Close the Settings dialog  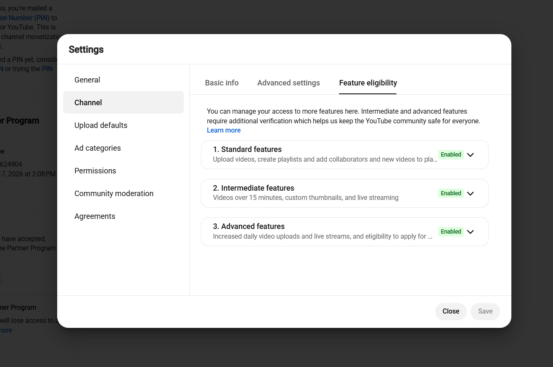pos(451,311)
